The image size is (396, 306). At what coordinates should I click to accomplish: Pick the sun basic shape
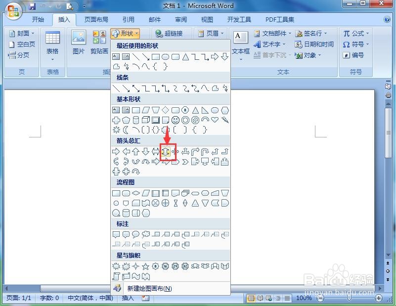point(116,130)
